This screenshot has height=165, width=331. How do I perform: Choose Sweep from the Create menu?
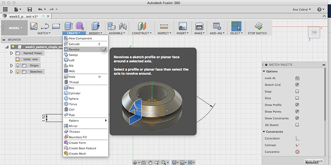pos(86,55)
